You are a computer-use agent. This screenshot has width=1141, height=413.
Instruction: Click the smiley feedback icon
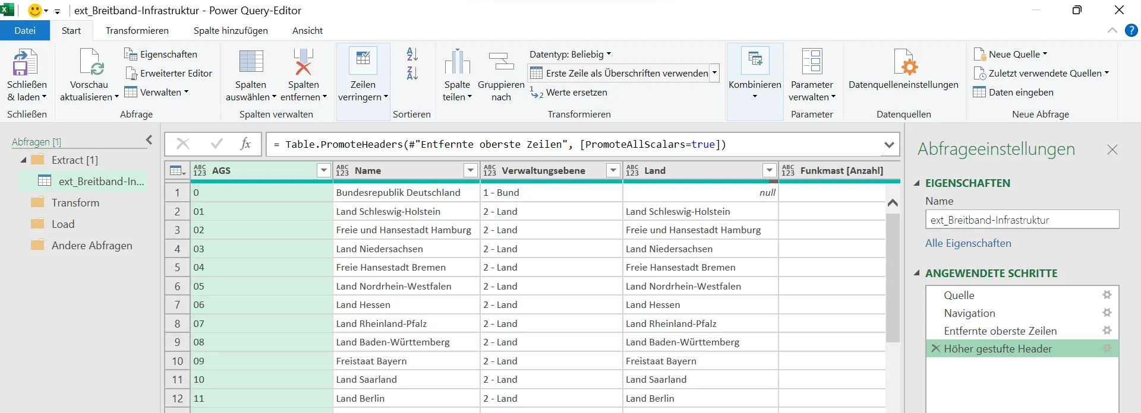click(35, 10)
